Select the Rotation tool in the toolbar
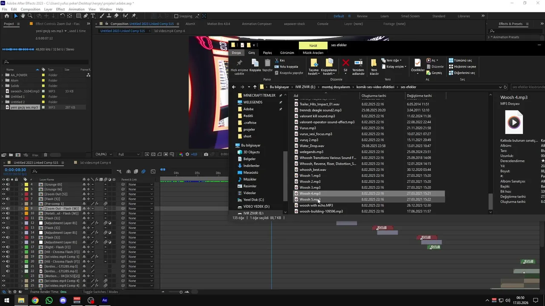Screen dimensions: 545x306 (62, 16)
